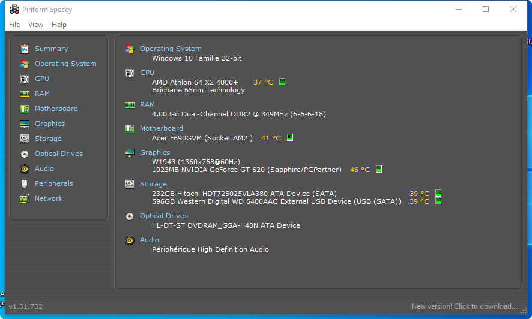Click the Hitachi drive temperature indicator
The height and width of the screenshot is (319, 532).
(438, 193)
